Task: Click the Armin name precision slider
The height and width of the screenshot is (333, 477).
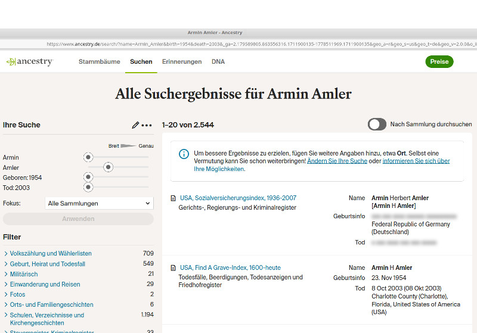Action: pyautogui.click(x=88, y=157)
